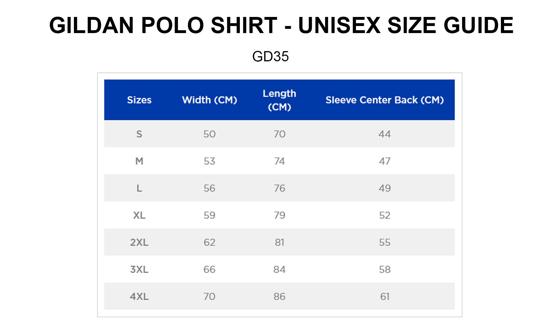Select the 3XL size row label
Screen dimensions: 559x336
pos(139,270)
